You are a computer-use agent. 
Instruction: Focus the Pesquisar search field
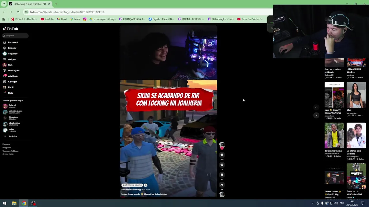click(x=15, y=36)
